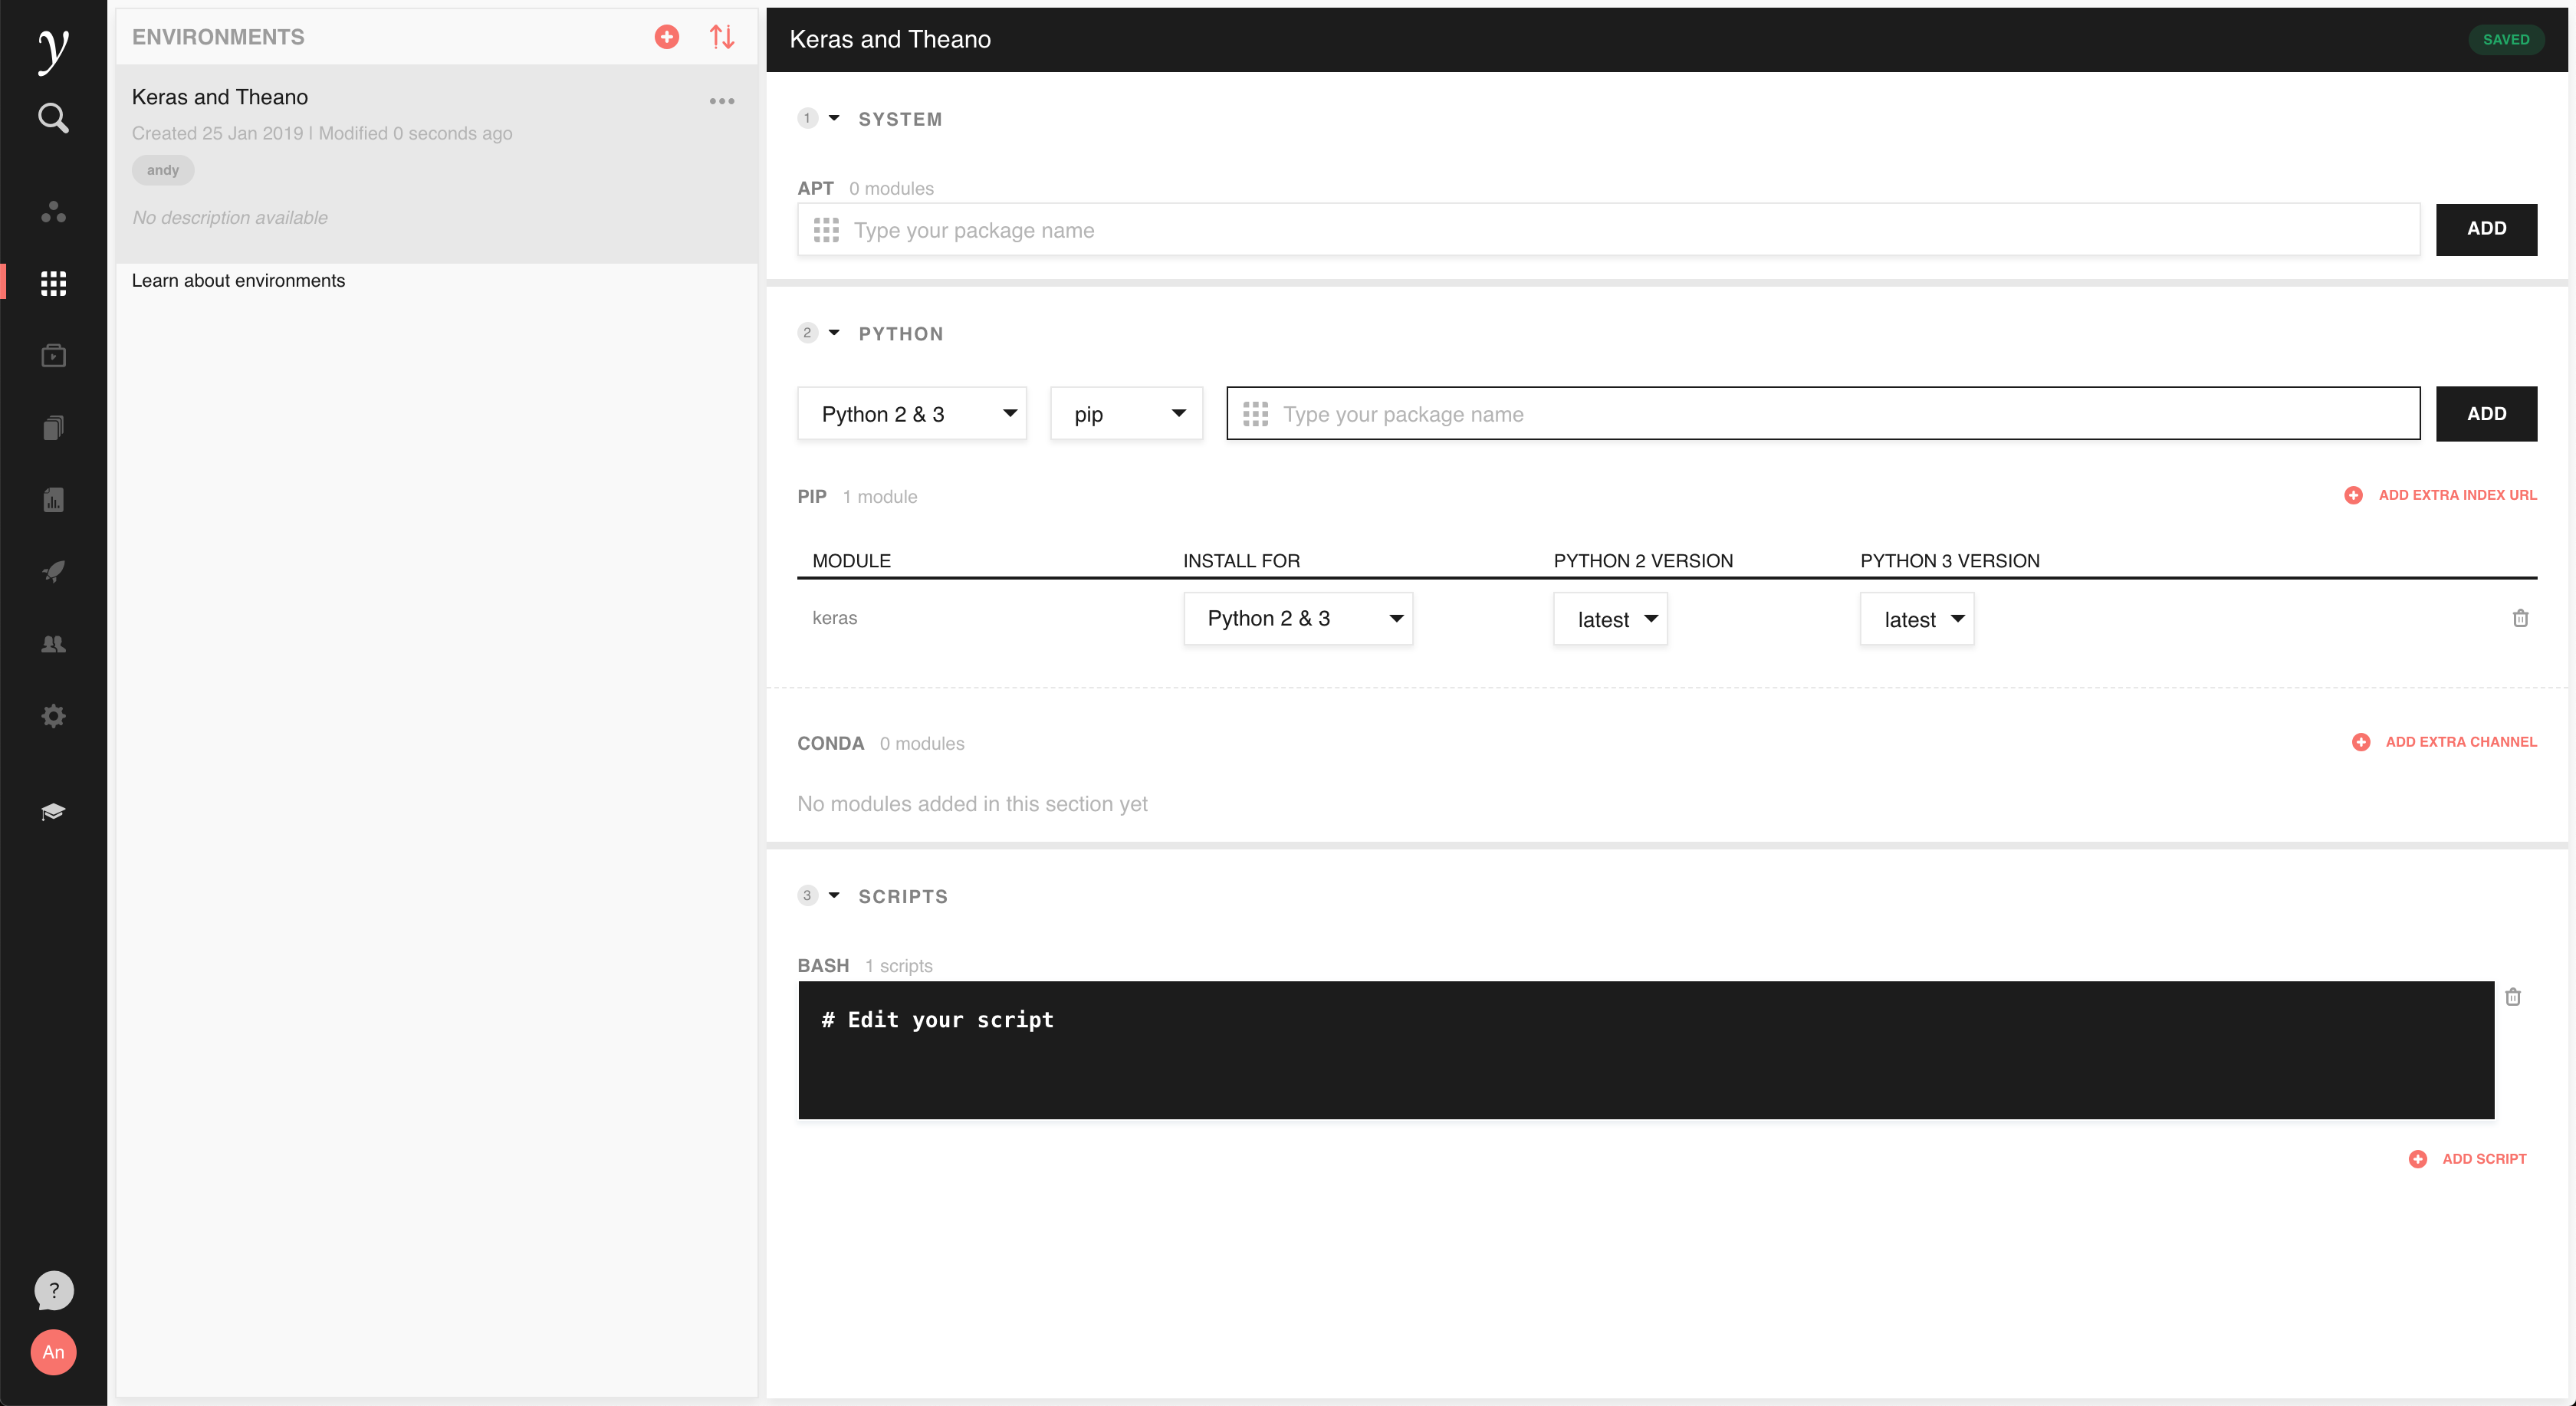This screenshot has height=1406, width=2576.
Task: Delete the keras module with trash icon
Action: pyautogui.click(x=2520, y=618)
